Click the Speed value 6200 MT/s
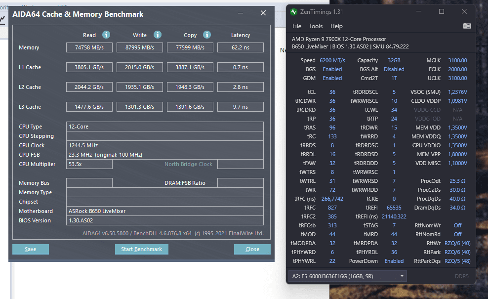488x299 pixels. click(332, 60)
